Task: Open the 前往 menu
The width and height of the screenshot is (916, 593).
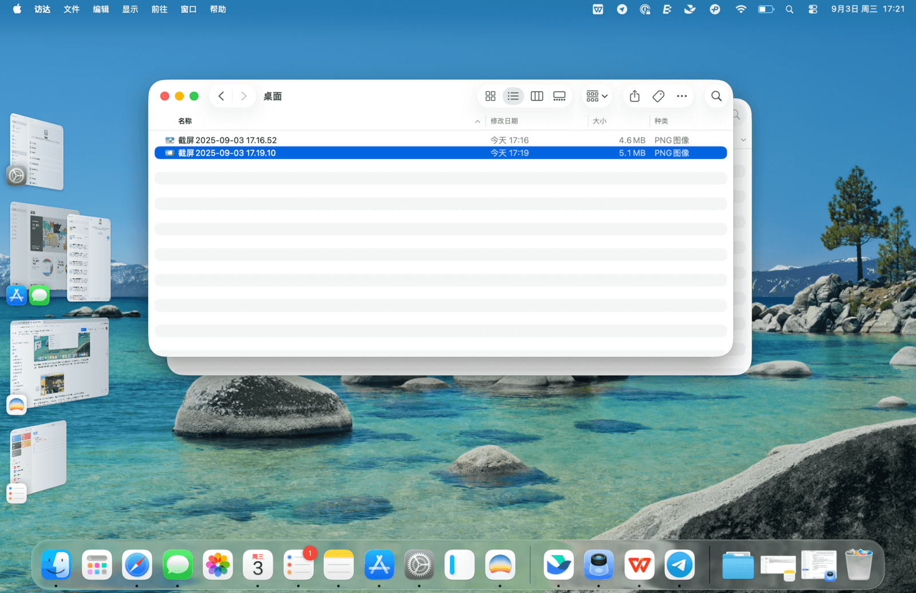Action: click(x=159, y=9)
